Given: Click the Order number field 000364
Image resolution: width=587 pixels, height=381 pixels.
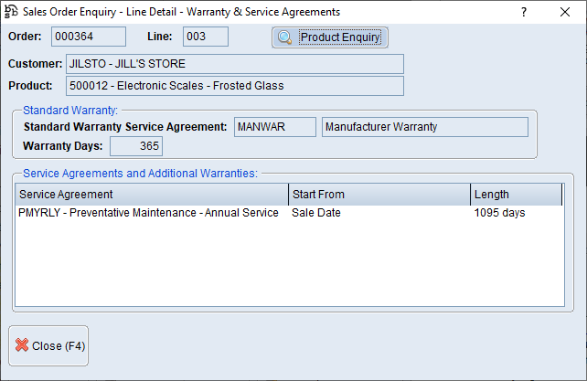Looking at the screenshot, I should pyautogui.click(x=88, y=37).
